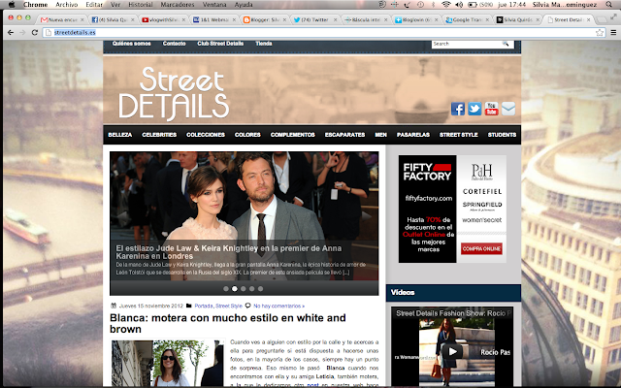Viewport: 621px width, 388px height.
Task: Open the Ventana menu
Action: point(214,5)
